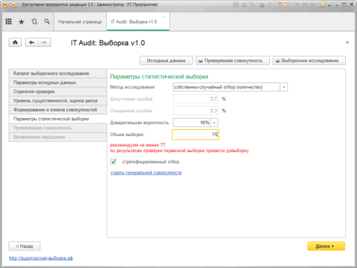The width and height of the screenshot is (357, 268).
Task: Click рекомендуем не менее 77 warning
Action: click(x=137, y=145)
